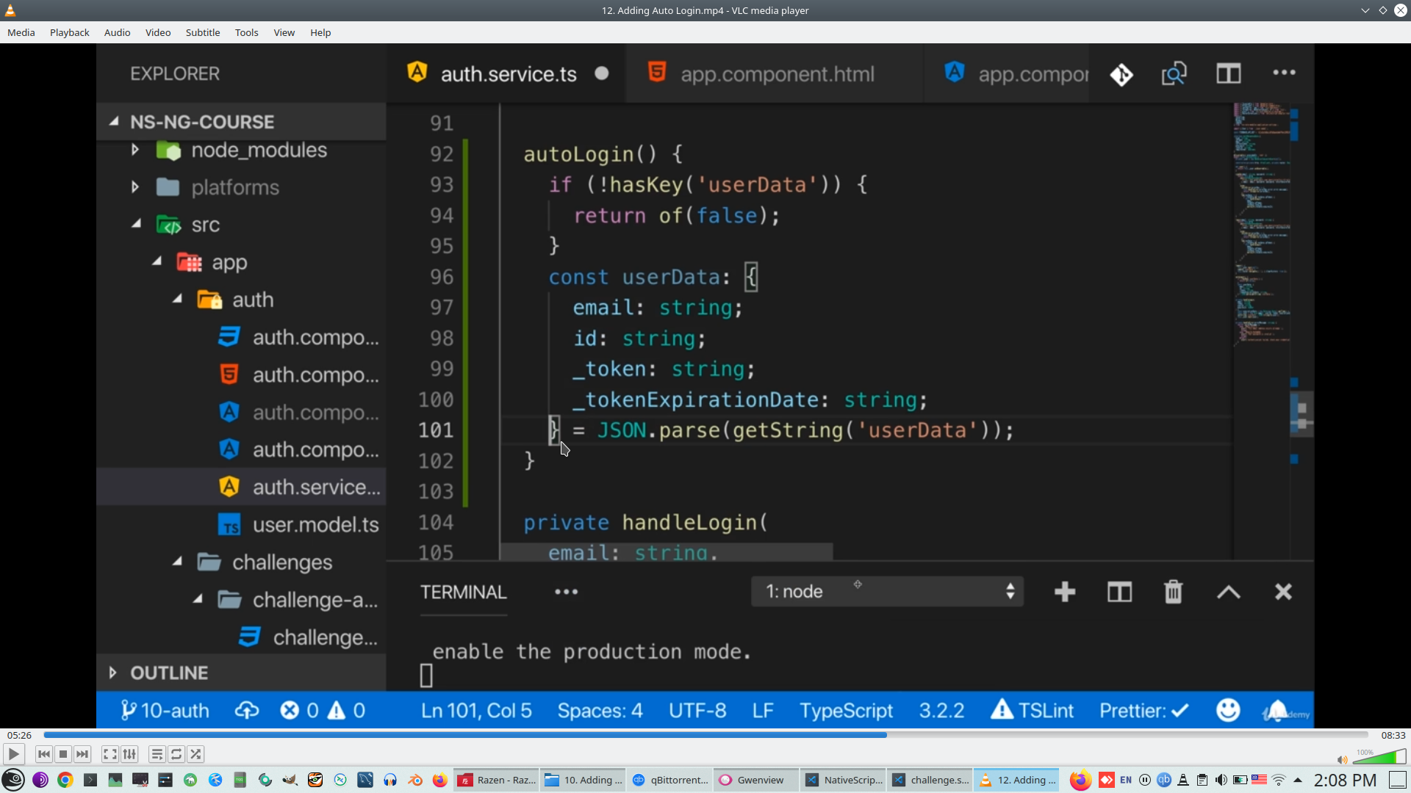The image size is (1411, 793).
Task: Expand the OUTLINE section
Action: pyautogui.click(x=113, y=673)
